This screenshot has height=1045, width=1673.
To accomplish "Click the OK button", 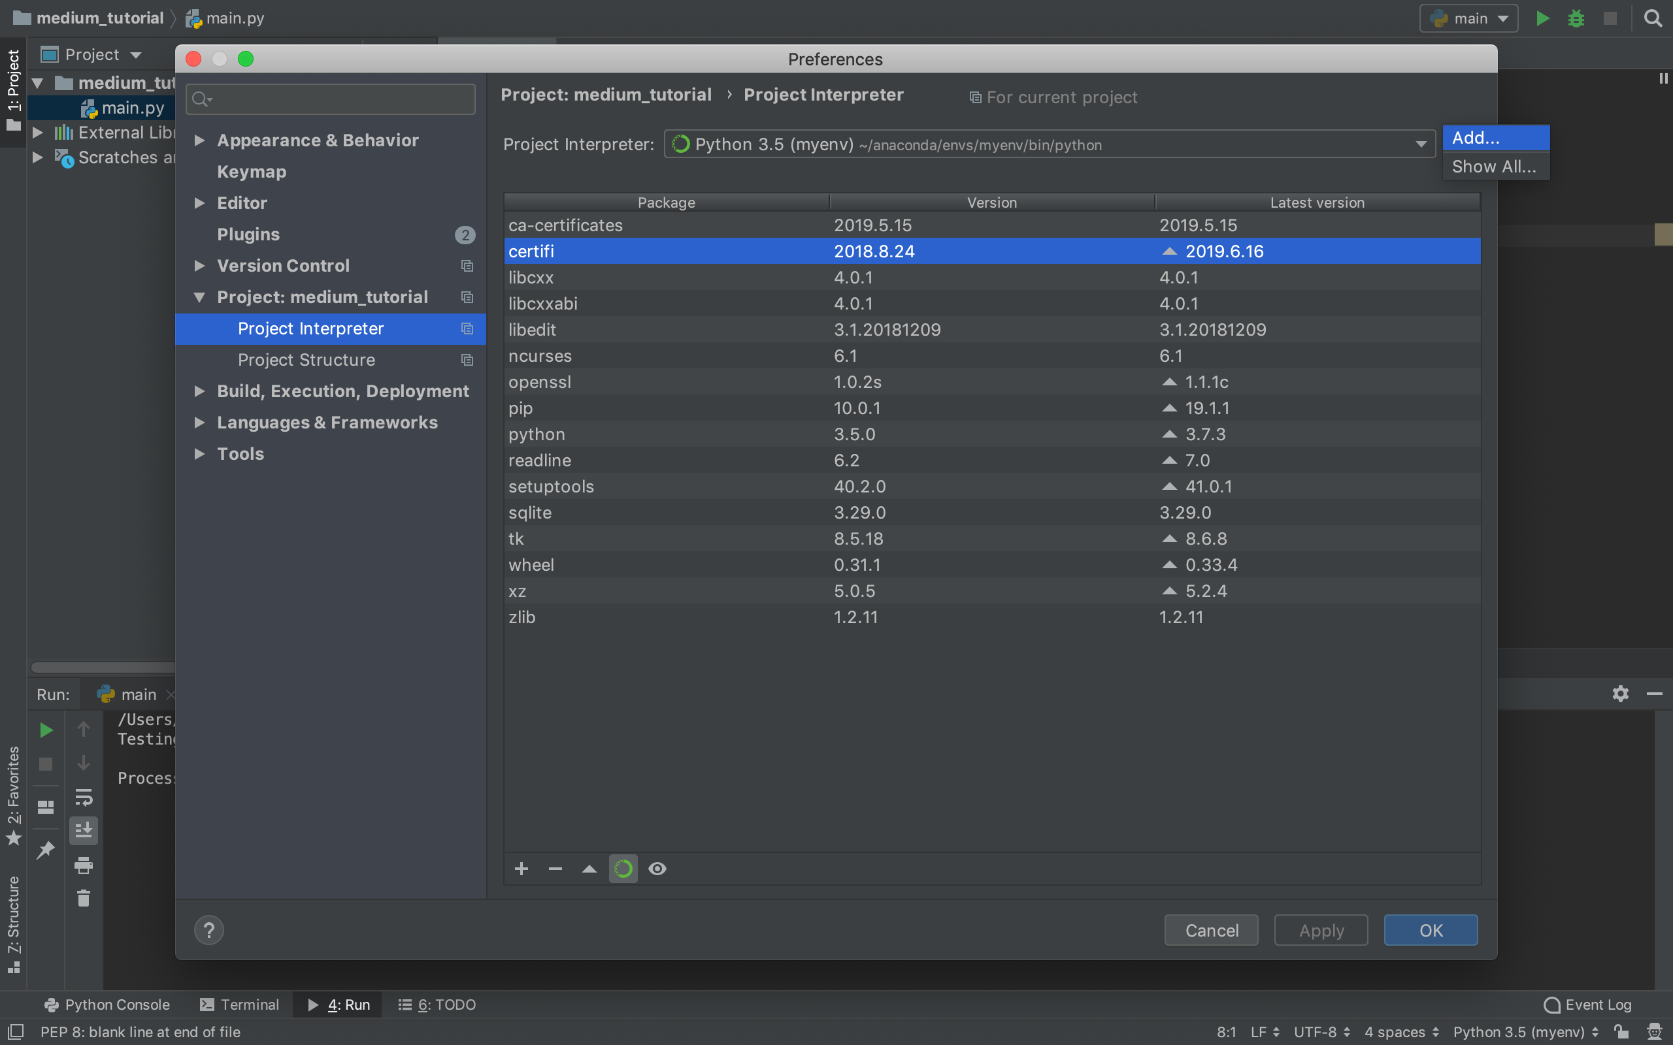I will click(x=1431, y=930).
